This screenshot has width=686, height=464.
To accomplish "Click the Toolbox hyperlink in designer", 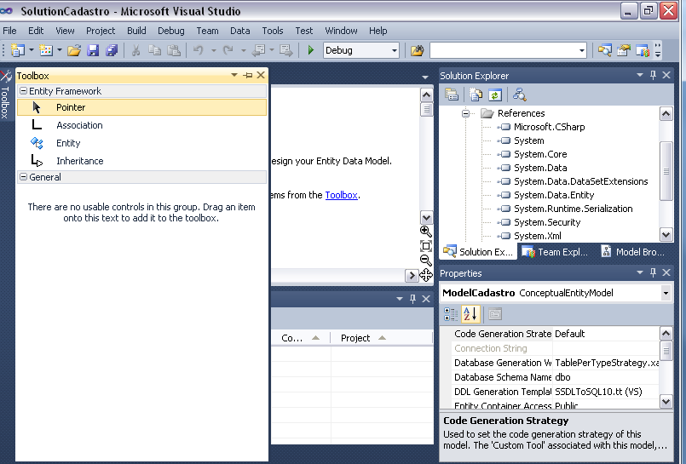I will 341,195.
